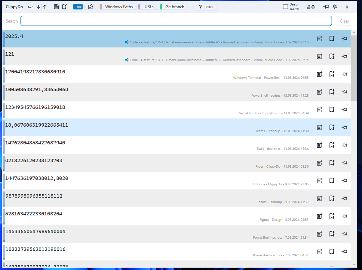362x270 pixels.
Task: Keep window on top with the pin button
Action: point(326,6)
